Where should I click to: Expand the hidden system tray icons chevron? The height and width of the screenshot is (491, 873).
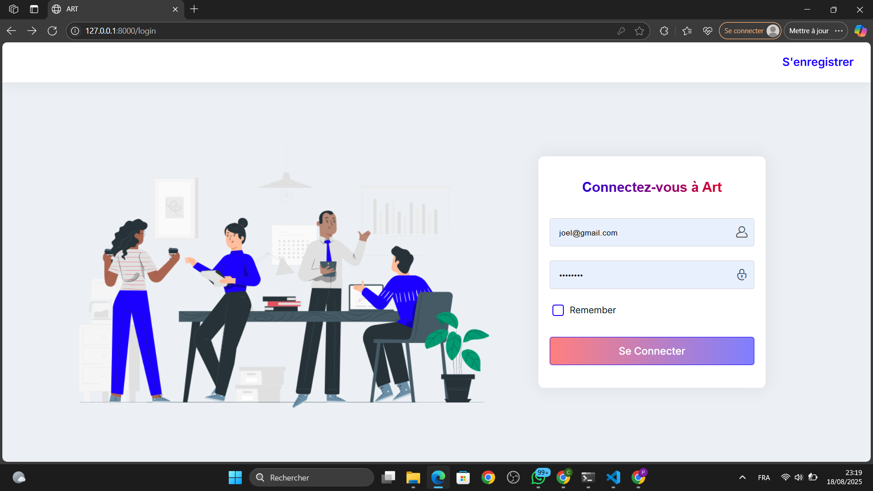[742, 477]
